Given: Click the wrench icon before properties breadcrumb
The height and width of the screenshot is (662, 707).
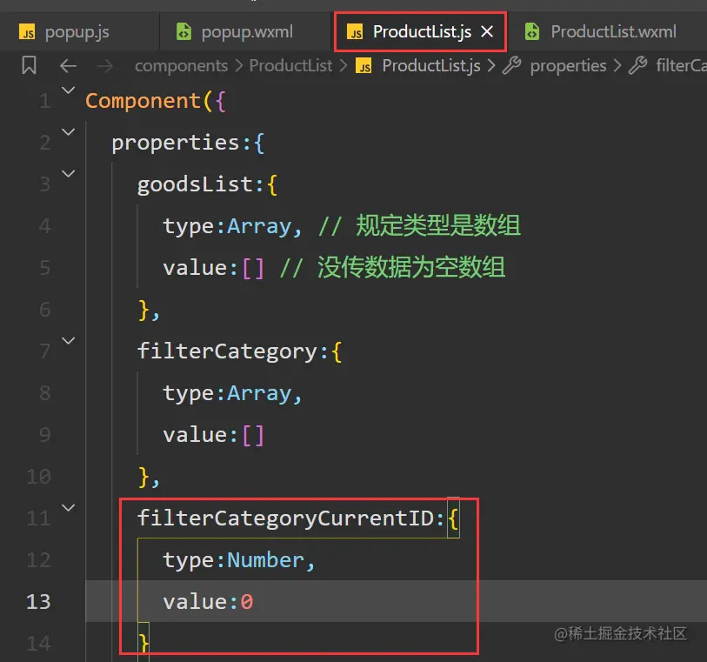Looking at the screenshot, I should click(x=511, y=66).
